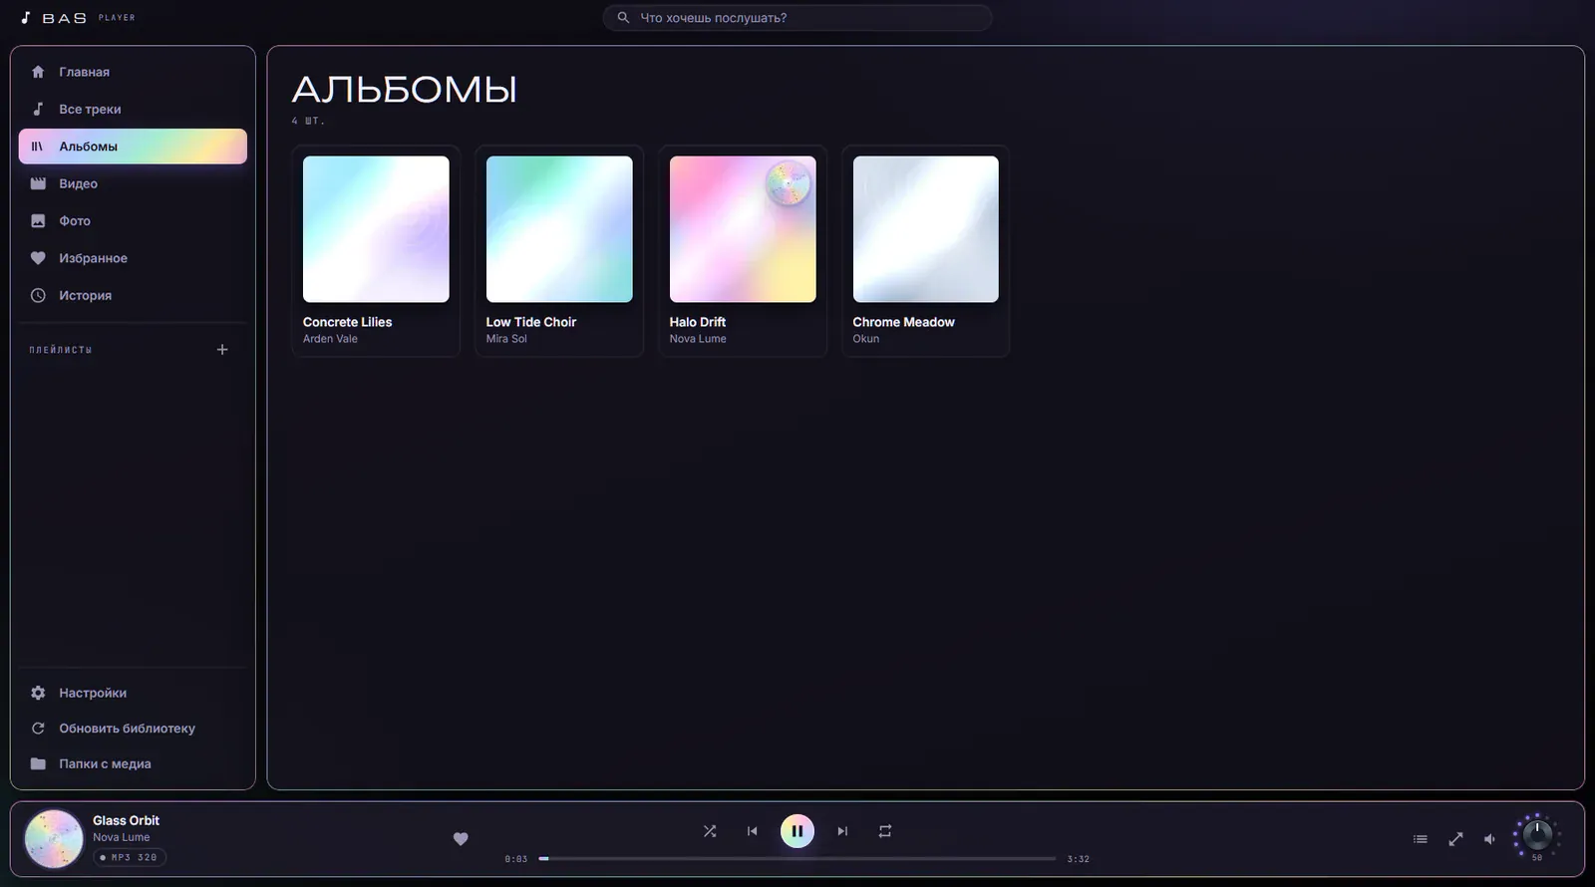Open the Chrome Meadow album cover
The height and width of the screenshot is (887, 1595).
[x=926, y=229]
